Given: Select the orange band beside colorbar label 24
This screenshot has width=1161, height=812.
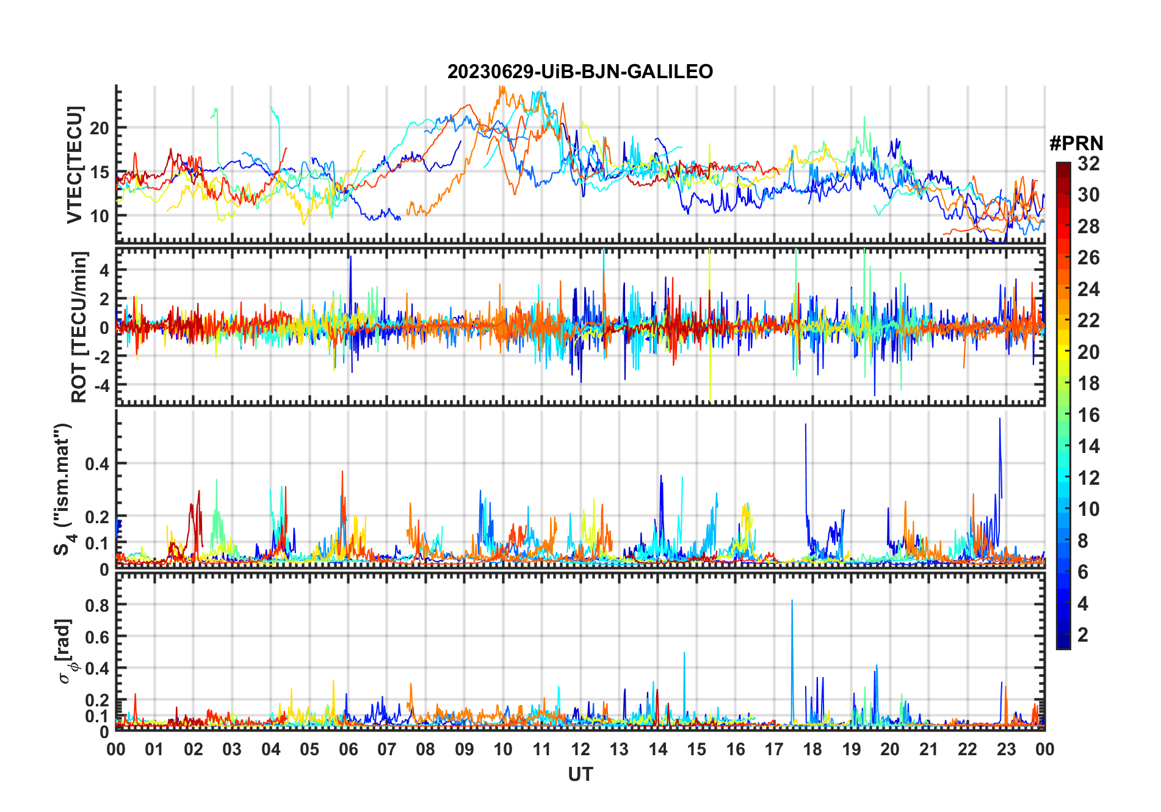Looking at the screenshot, I should (x=1063, y=289).
